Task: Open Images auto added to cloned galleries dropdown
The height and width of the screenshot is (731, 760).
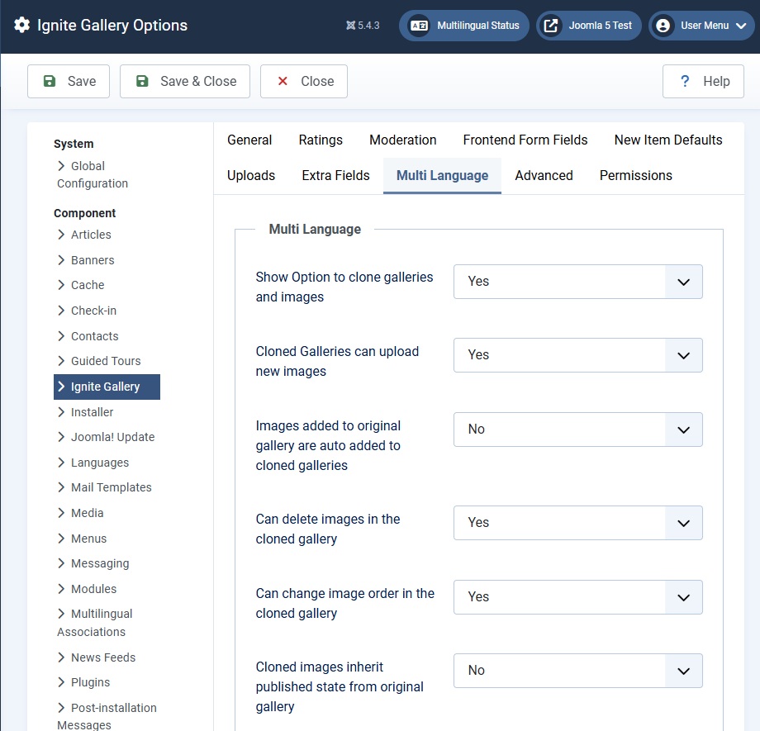Action: pyautogui.click(x=577, y=430)
